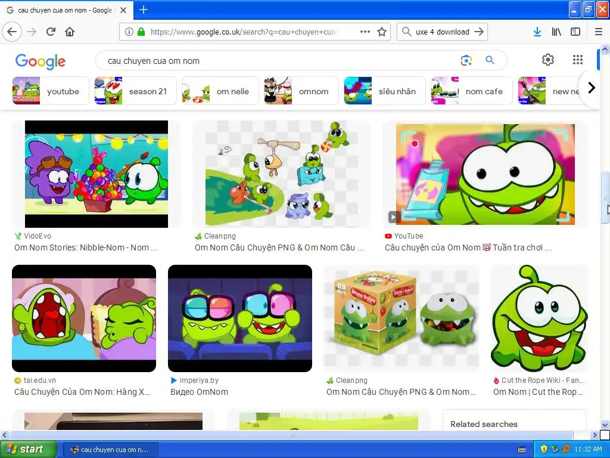Open Google quick settings gear
This screenshot has height=458, width=610.
[548, 60]
